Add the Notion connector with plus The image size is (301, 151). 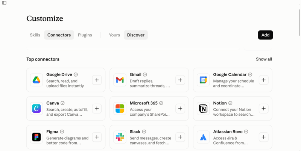[264, 109]
